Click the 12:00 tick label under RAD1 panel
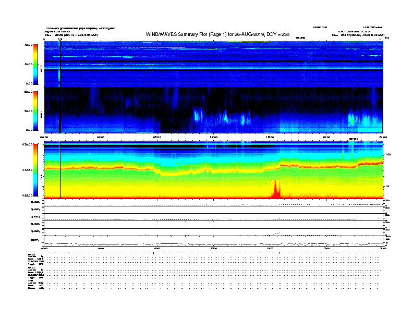 214,137
